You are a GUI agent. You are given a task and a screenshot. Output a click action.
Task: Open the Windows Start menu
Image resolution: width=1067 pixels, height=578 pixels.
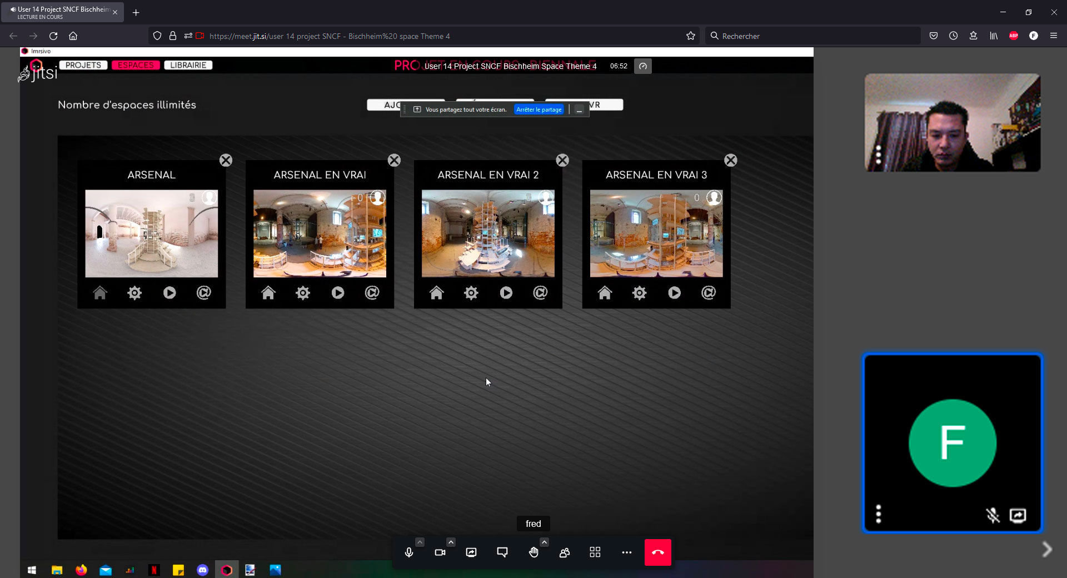coord(32,570)
